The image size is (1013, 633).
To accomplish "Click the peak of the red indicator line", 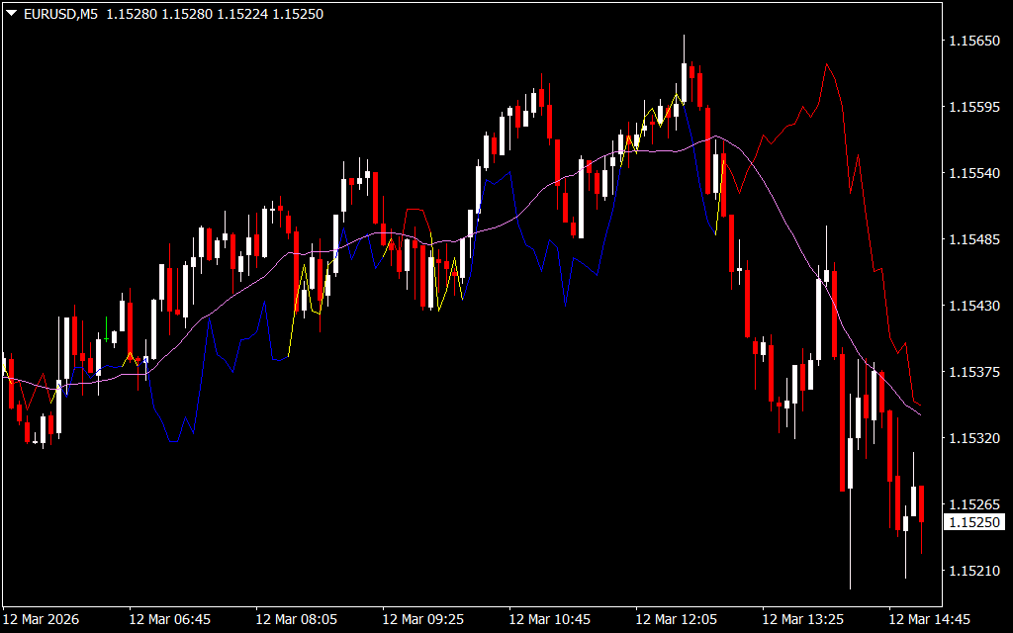I will [x=827, y=64].
